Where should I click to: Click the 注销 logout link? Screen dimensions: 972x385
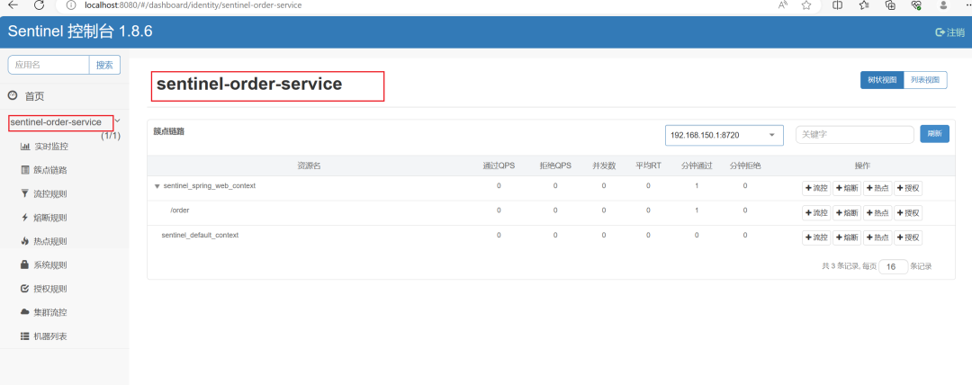coord(949,32)
